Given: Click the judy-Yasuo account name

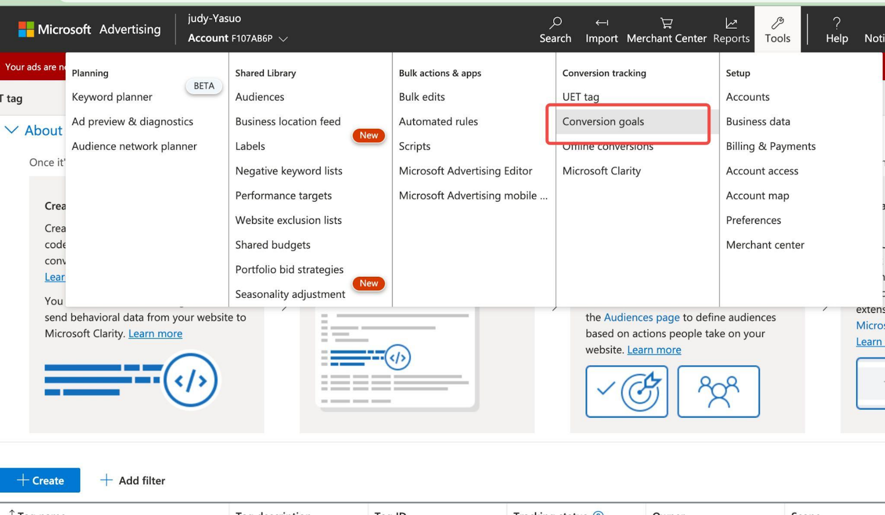Looking at the screenshot, I should (x=214, y=18).
